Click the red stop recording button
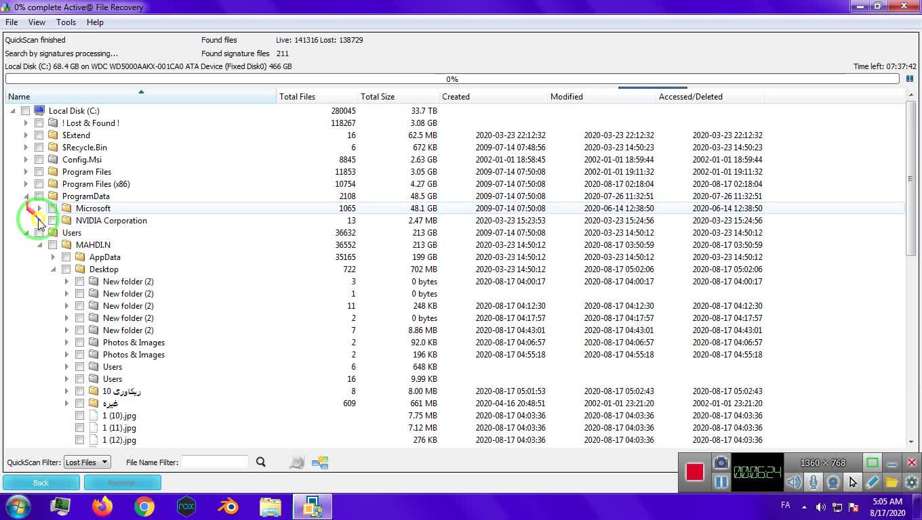The width and height of the screenshot is (922, 520). (x=694, y=472)
